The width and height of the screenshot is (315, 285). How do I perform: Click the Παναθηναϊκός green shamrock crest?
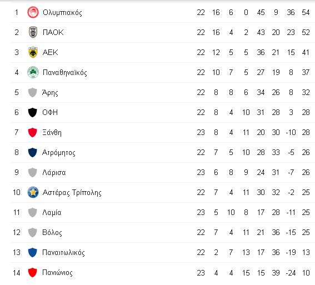33,72
